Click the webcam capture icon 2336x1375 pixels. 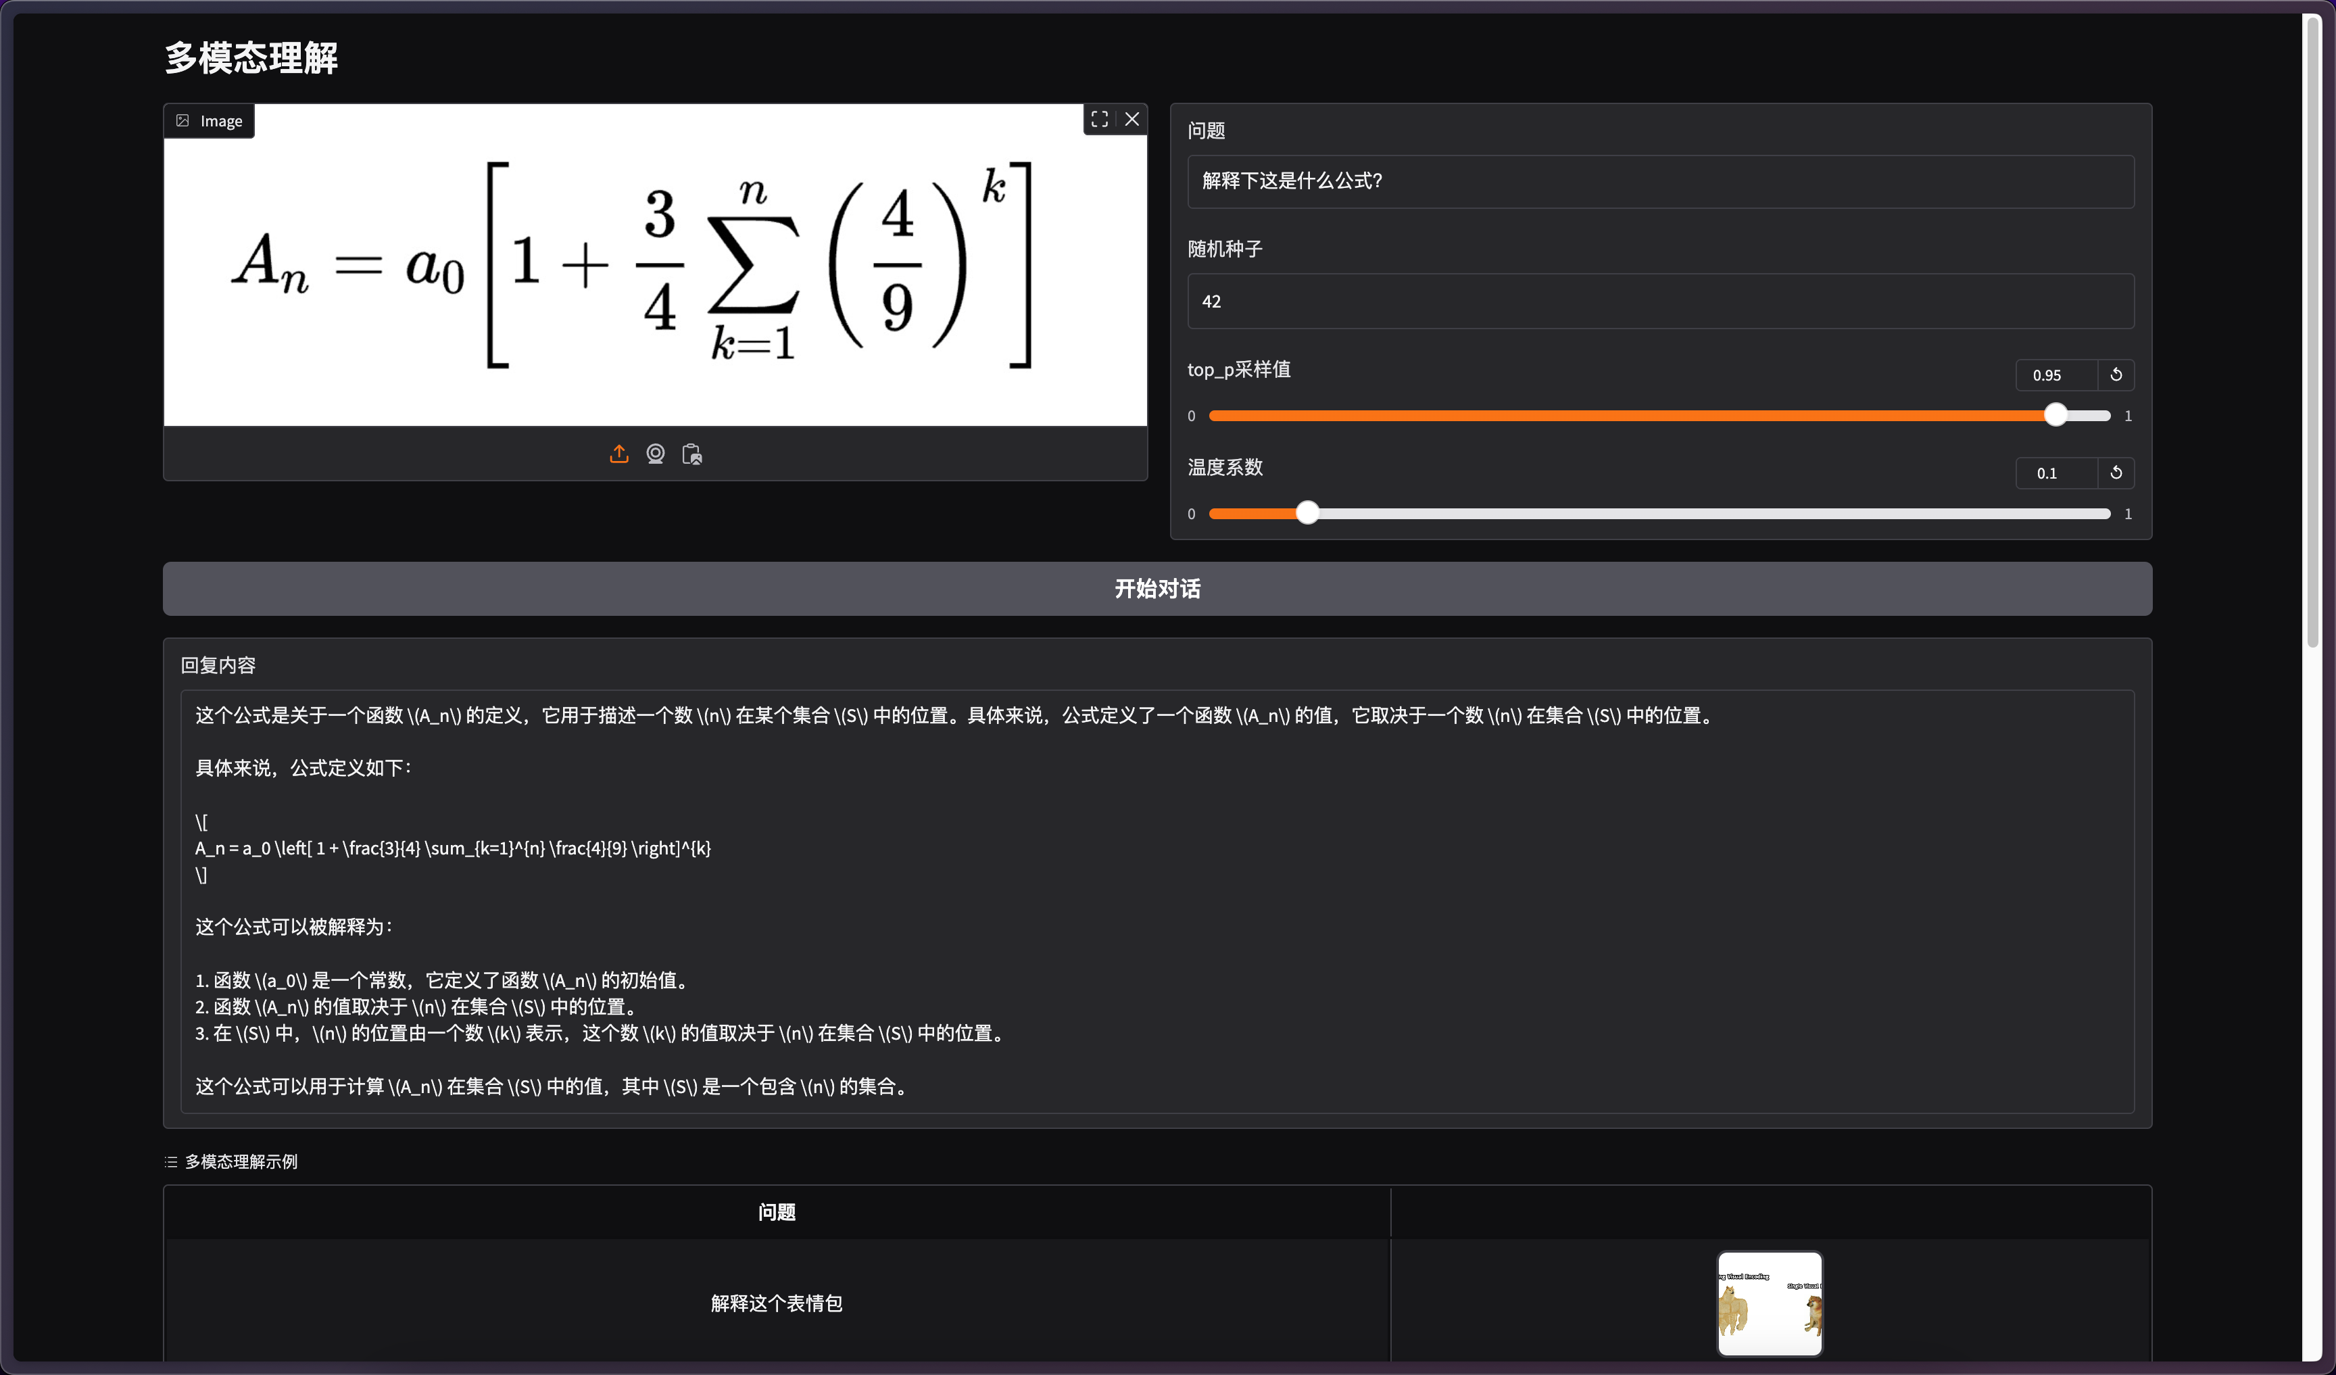pyautogui.click(x=656, y=454)
